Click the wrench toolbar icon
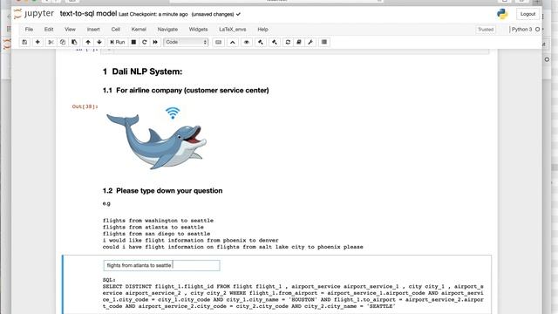558x314 pixels. 310,42
